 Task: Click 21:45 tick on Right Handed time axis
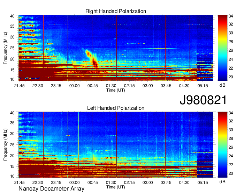(20, 86)
